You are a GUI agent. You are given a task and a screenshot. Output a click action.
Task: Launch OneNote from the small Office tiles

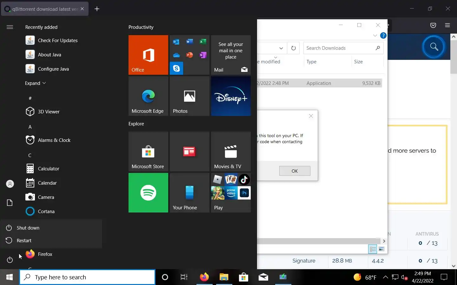coord(203,55)
